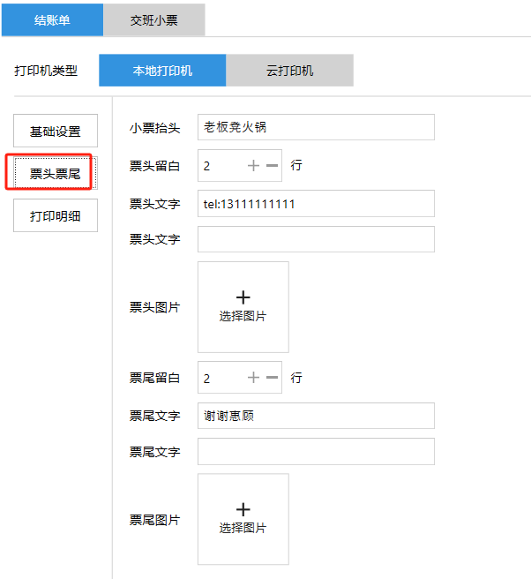Click plus icon in 票尾图片 picker

(243, 510)
